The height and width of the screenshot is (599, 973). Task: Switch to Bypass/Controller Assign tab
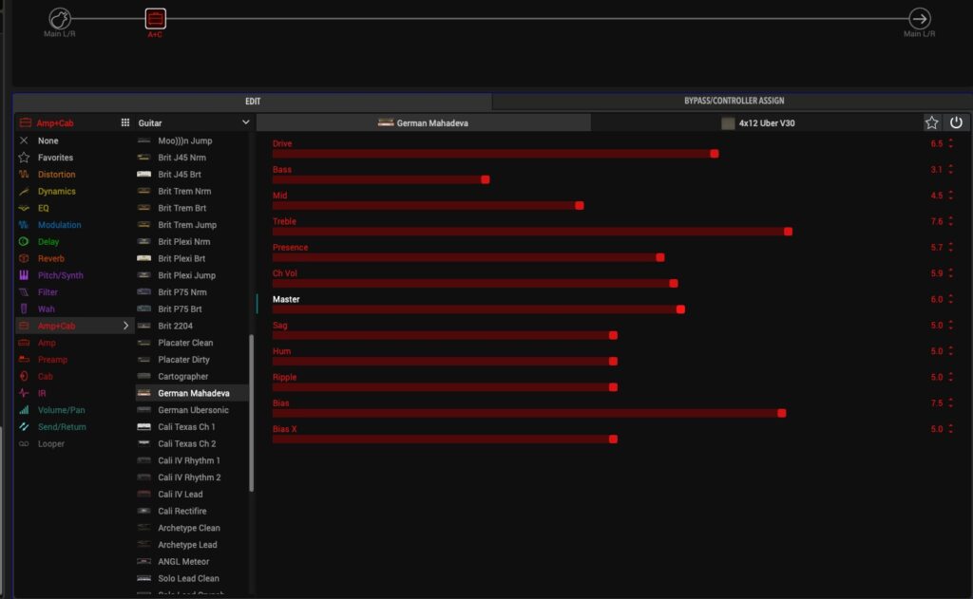pyautogui.click(x=733, y=101)
